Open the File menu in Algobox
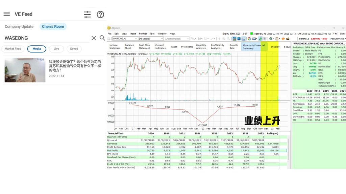Screen dimensions: 346x194 pyautogui.click(x=109, y=34)
